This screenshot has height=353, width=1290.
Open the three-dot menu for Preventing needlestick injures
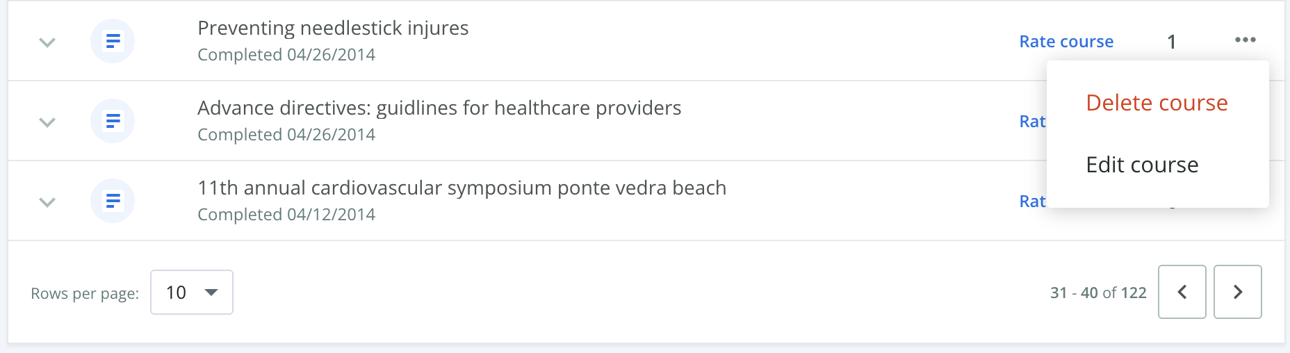pos(1245,40)
